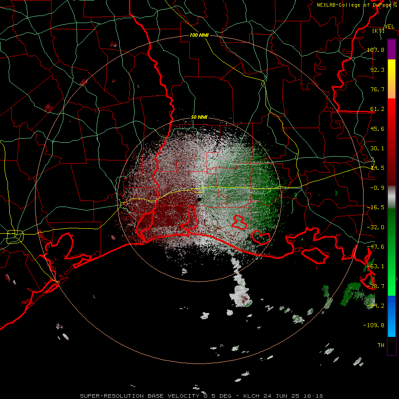
Task: Click the yellow Houston highway loop symbol
Action: (15, 236)
